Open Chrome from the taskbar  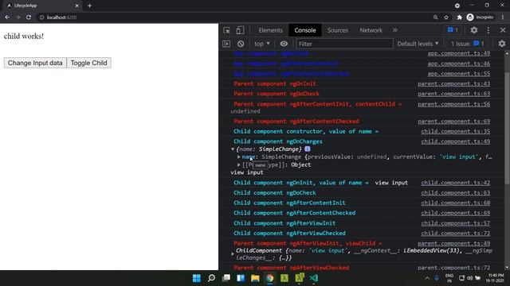tap(269, 278)
